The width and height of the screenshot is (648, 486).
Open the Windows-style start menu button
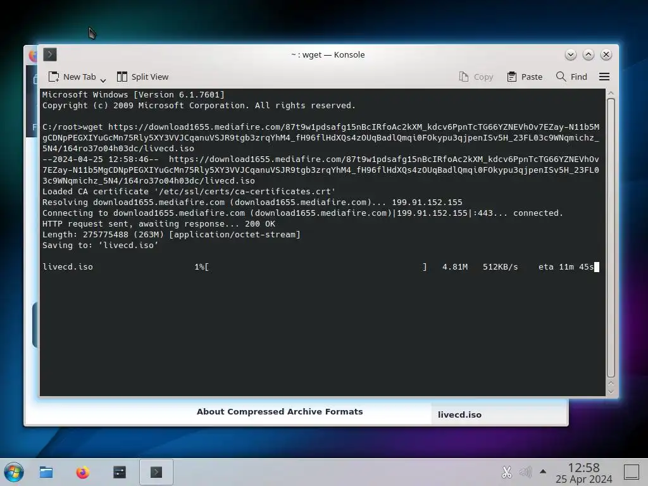pos(14,472)
